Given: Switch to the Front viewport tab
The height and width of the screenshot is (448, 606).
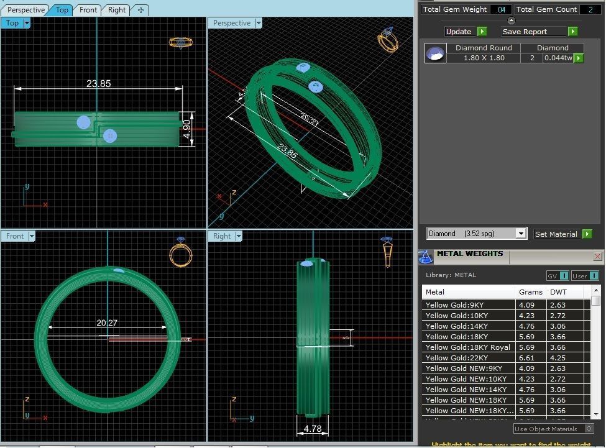Looking at the screenshot, I should [88, 10].
